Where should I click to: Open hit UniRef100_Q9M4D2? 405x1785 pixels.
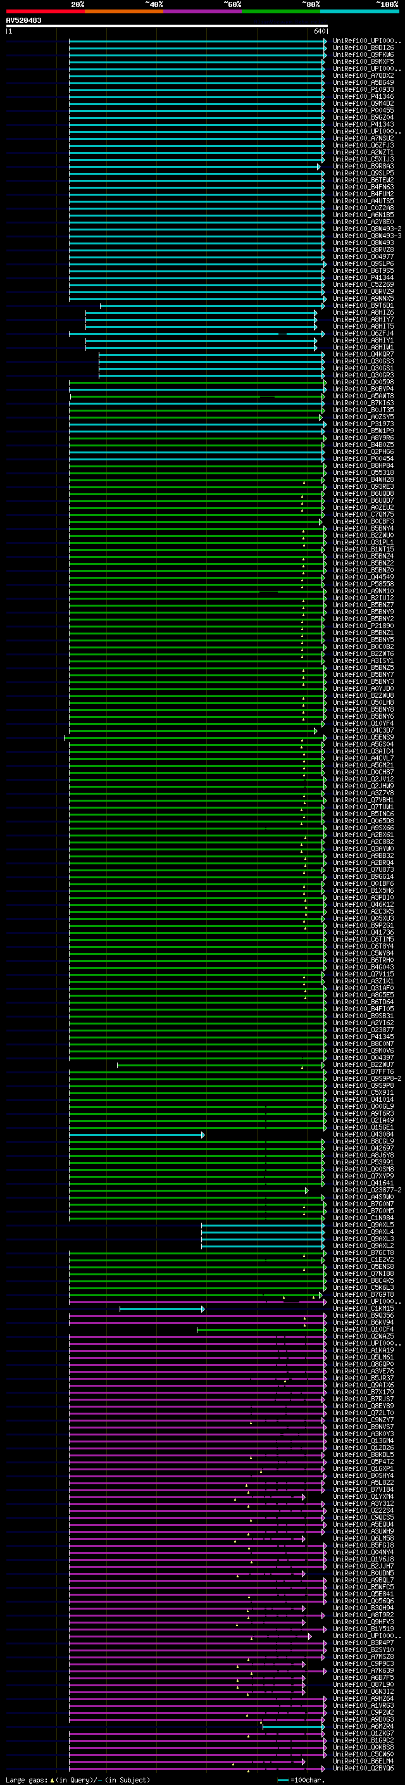[x=363, y=103]
